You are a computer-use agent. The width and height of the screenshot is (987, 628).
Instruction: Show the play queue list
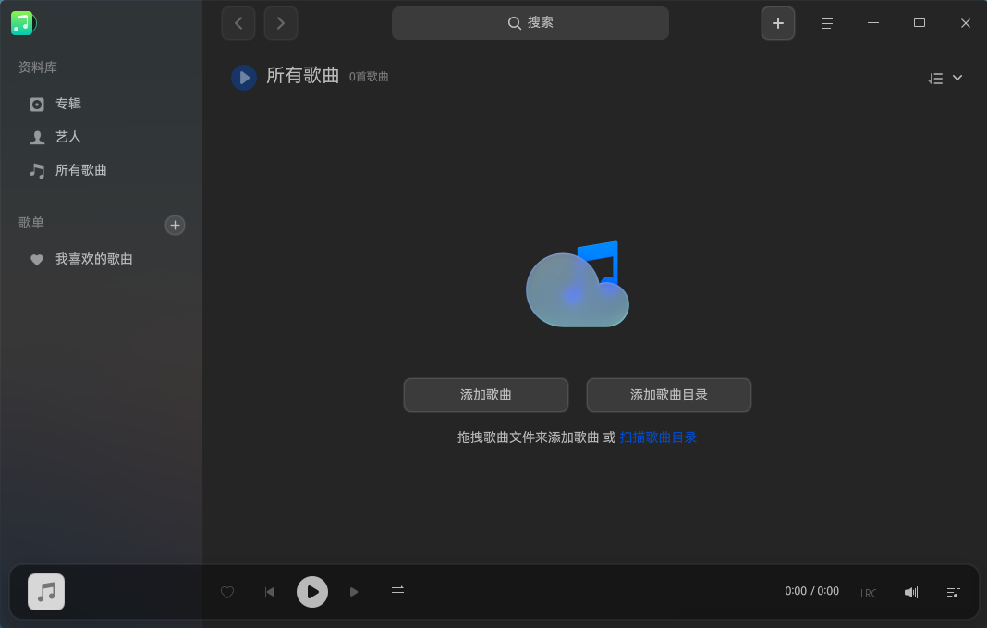(x=953, y=592)
